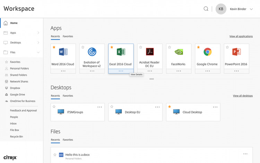Viewport: 260px width, 163px height.
Task: Open Inbox in the sidebar
Action: [13, 123]
